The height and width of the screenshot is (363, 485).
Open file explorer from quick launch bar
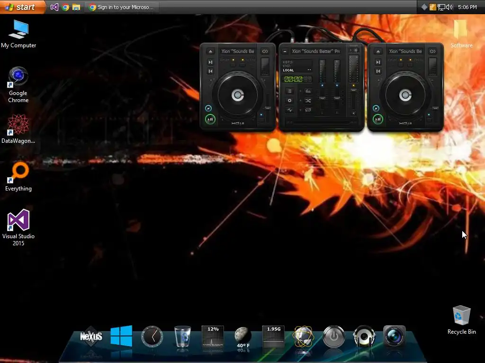point(76,7)
